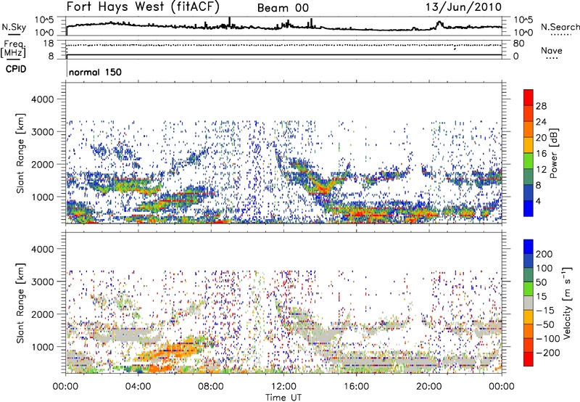Select the 'normal 150' CPID text

click(x=95, y=72)
